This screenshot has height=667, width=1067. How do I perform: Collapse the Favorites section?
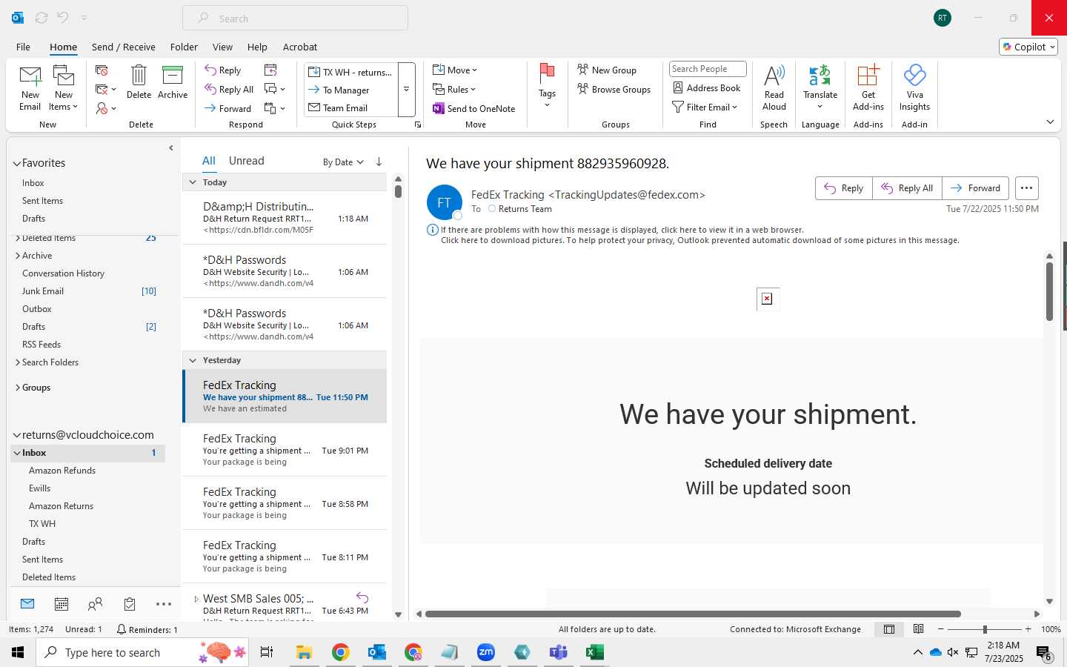tap(17, 163)
